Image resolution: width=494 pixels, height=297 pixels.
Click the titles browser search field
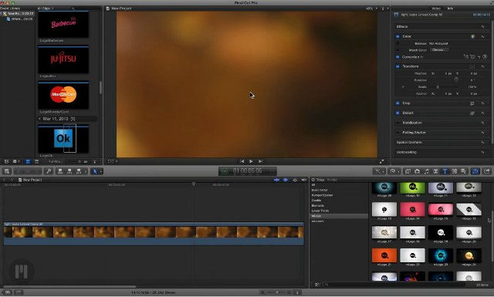click(395, 285)
